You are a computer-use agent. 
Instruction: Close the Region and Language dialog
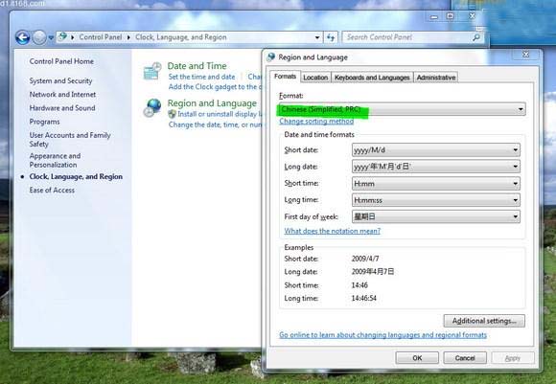(526, 55)
